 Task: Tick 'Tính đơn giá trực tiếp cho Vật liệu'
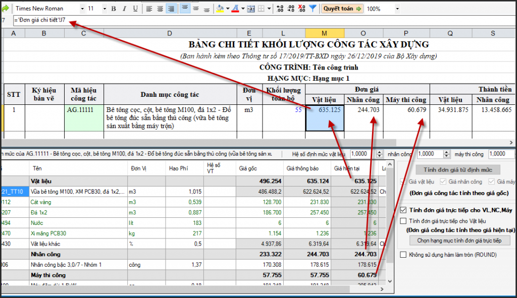[x=403, y=221]
